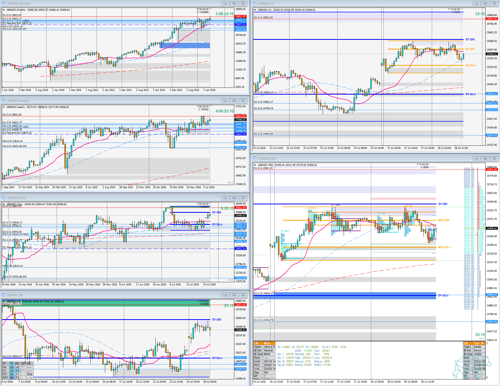Minimize the .GER40C,H1 chart window

(476, 3)
